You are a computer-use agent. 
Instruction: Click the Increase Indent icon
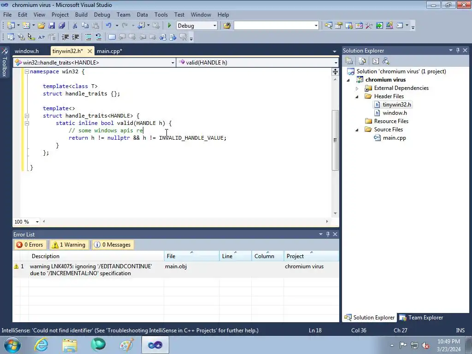coord(75,37)
